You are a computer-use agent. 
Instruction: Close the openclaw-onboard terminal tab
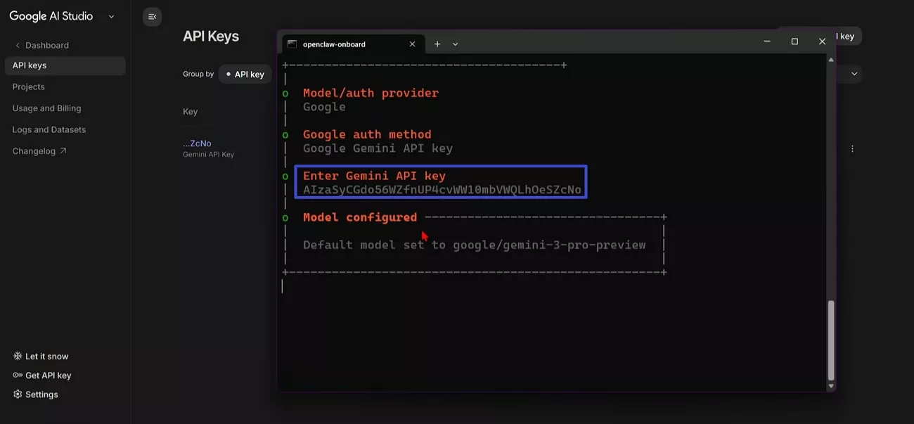point(412,44)
